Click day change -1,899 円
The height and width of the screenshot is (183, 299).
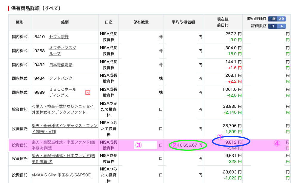(233, 132)
